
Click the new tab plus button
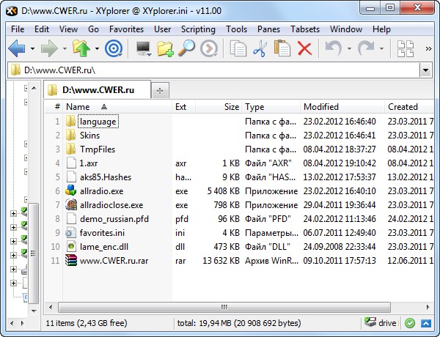pos(161,90)
